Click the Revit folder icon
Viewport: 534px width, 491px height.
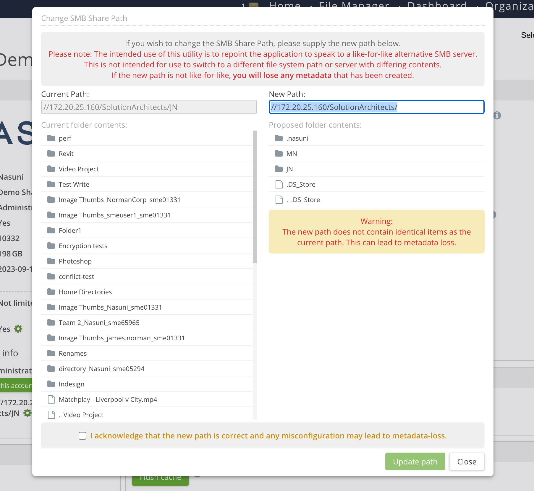tap(51, 153)
